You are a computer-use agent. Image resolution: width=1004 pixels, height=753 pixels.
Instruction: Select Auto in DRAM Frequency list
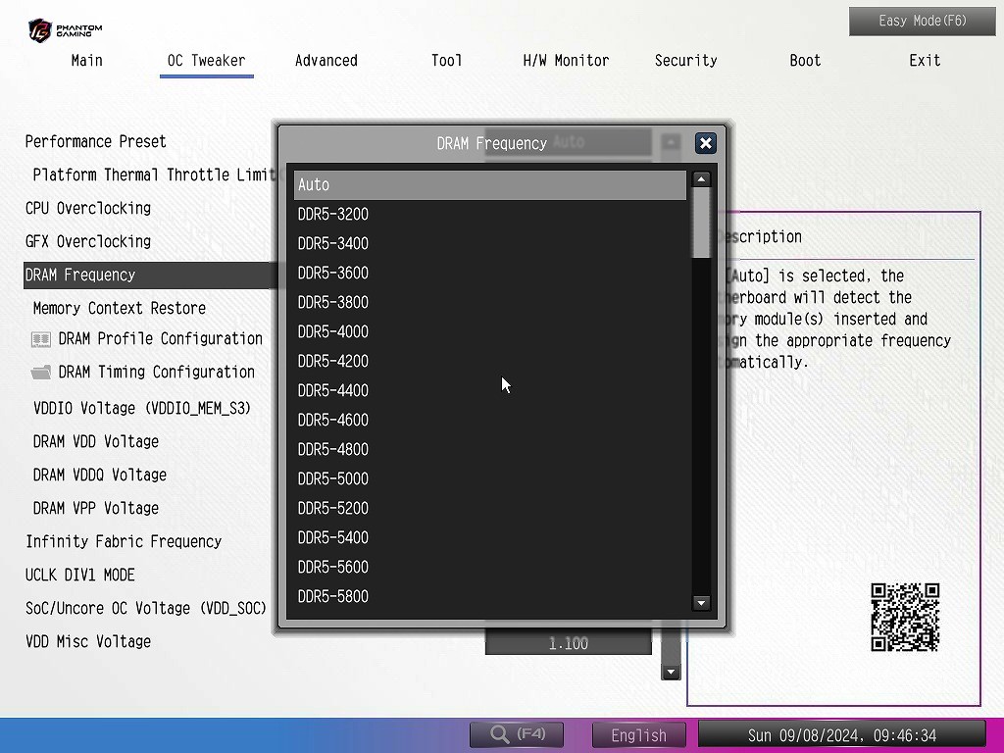489,185
